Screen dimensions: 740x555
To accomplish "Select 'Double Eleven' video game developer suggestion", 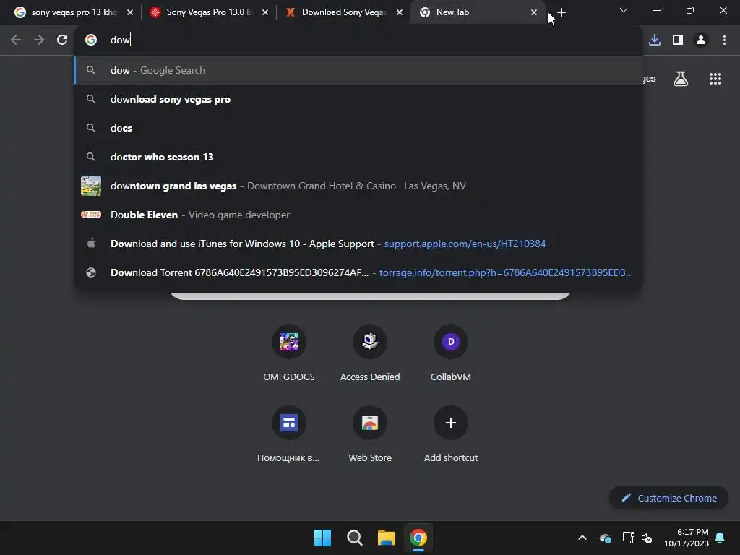I will (x=358, y=215).
